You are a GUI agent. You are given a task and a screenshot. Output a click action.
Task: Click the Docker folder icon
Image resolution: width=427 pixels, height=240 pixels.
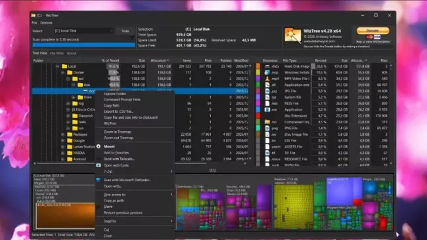[70, 72]
